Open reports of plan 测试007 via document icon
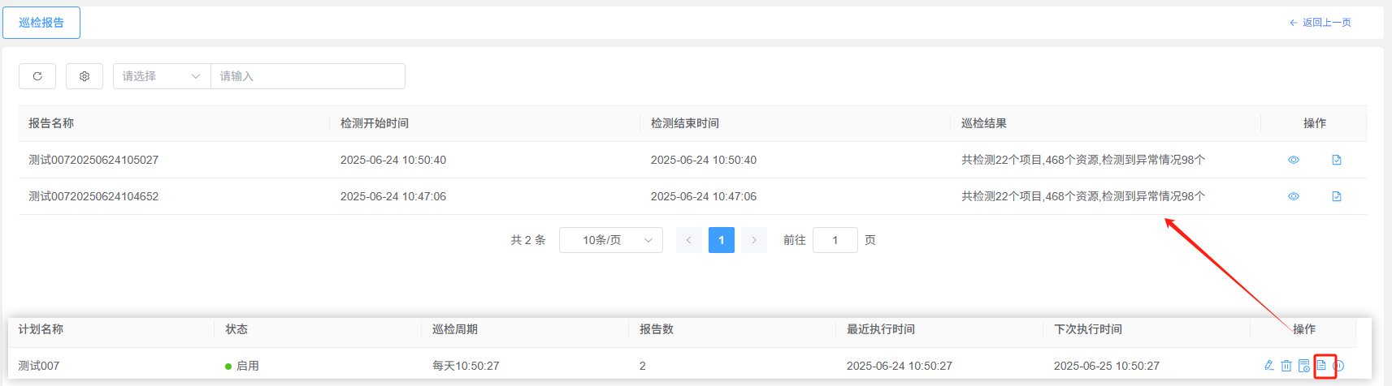 [x=1321, y=366]
